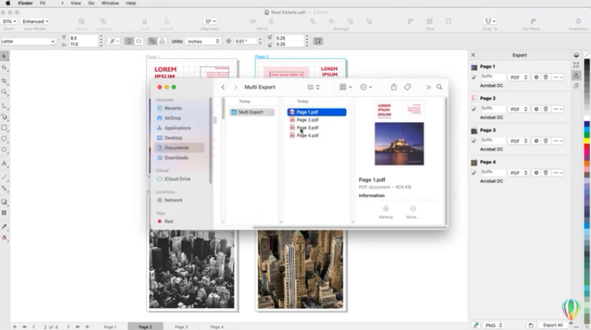Switch to the Page 3 document tab
This screenshot has height=330, width=591.
point(181,327)
